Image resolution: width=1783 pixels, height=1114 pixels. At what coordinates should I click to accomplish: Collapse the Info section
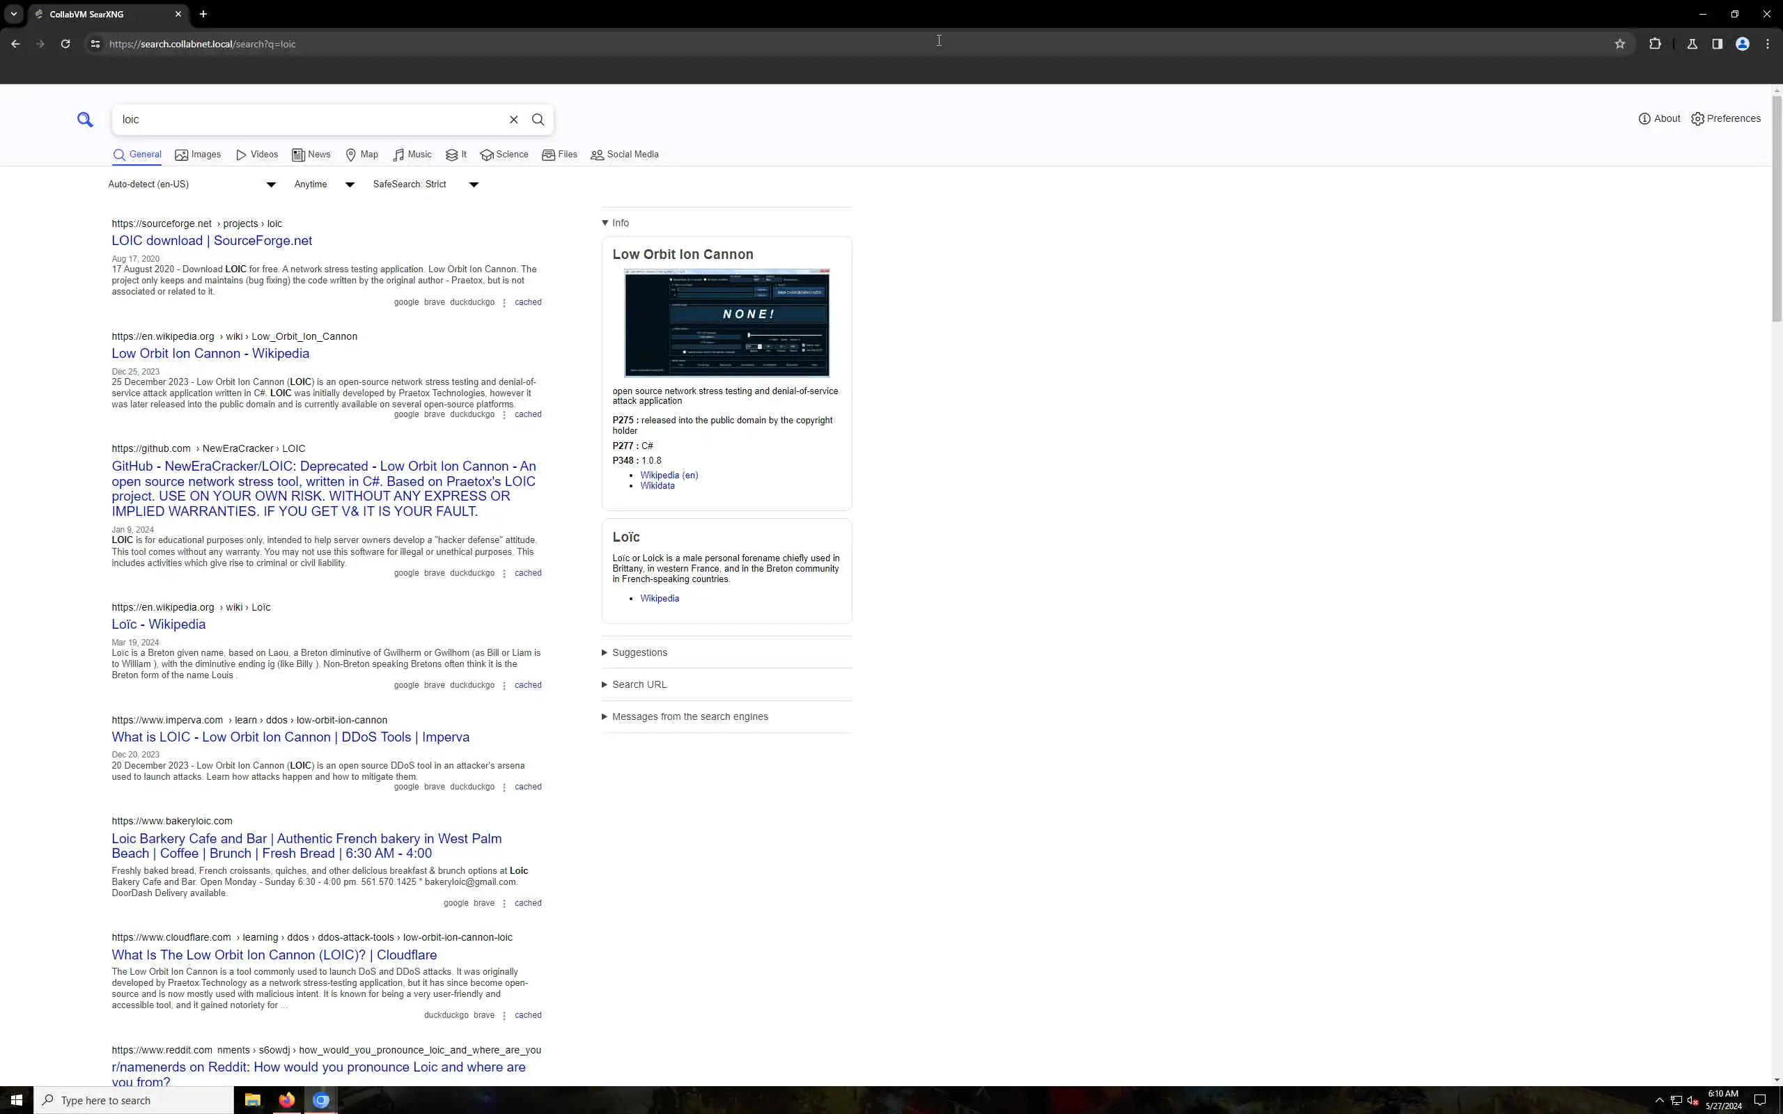(616, 223)
